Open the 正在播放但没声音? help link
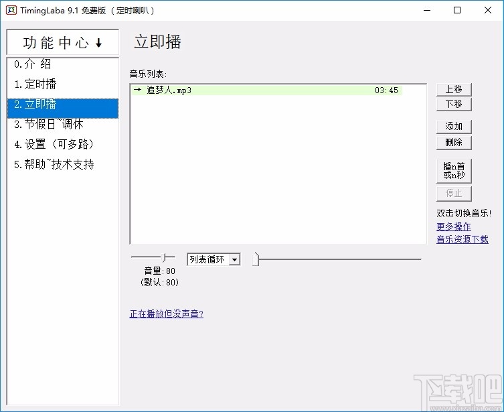The height and width of the screenshot is (412, 504). (166, 314)
